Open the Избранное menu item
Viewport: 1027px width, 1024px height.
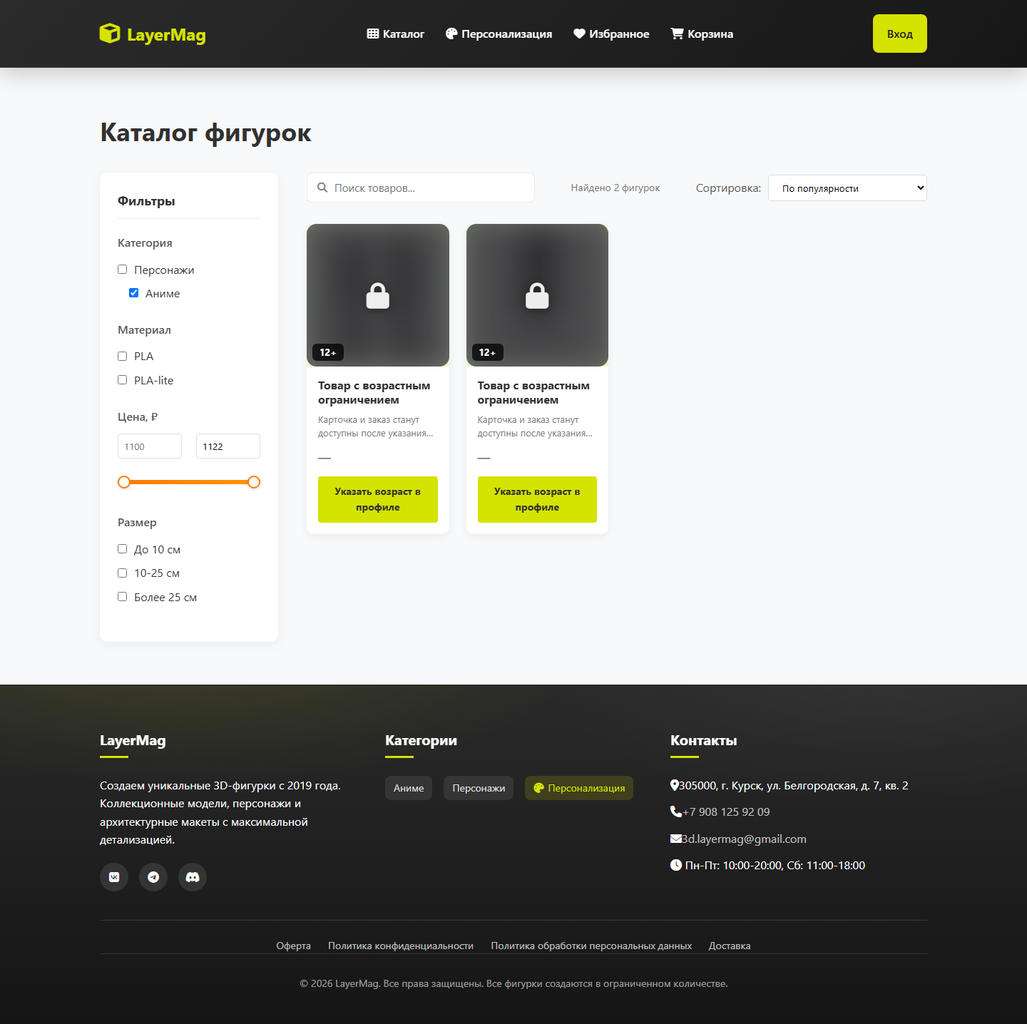pos(611,34)
